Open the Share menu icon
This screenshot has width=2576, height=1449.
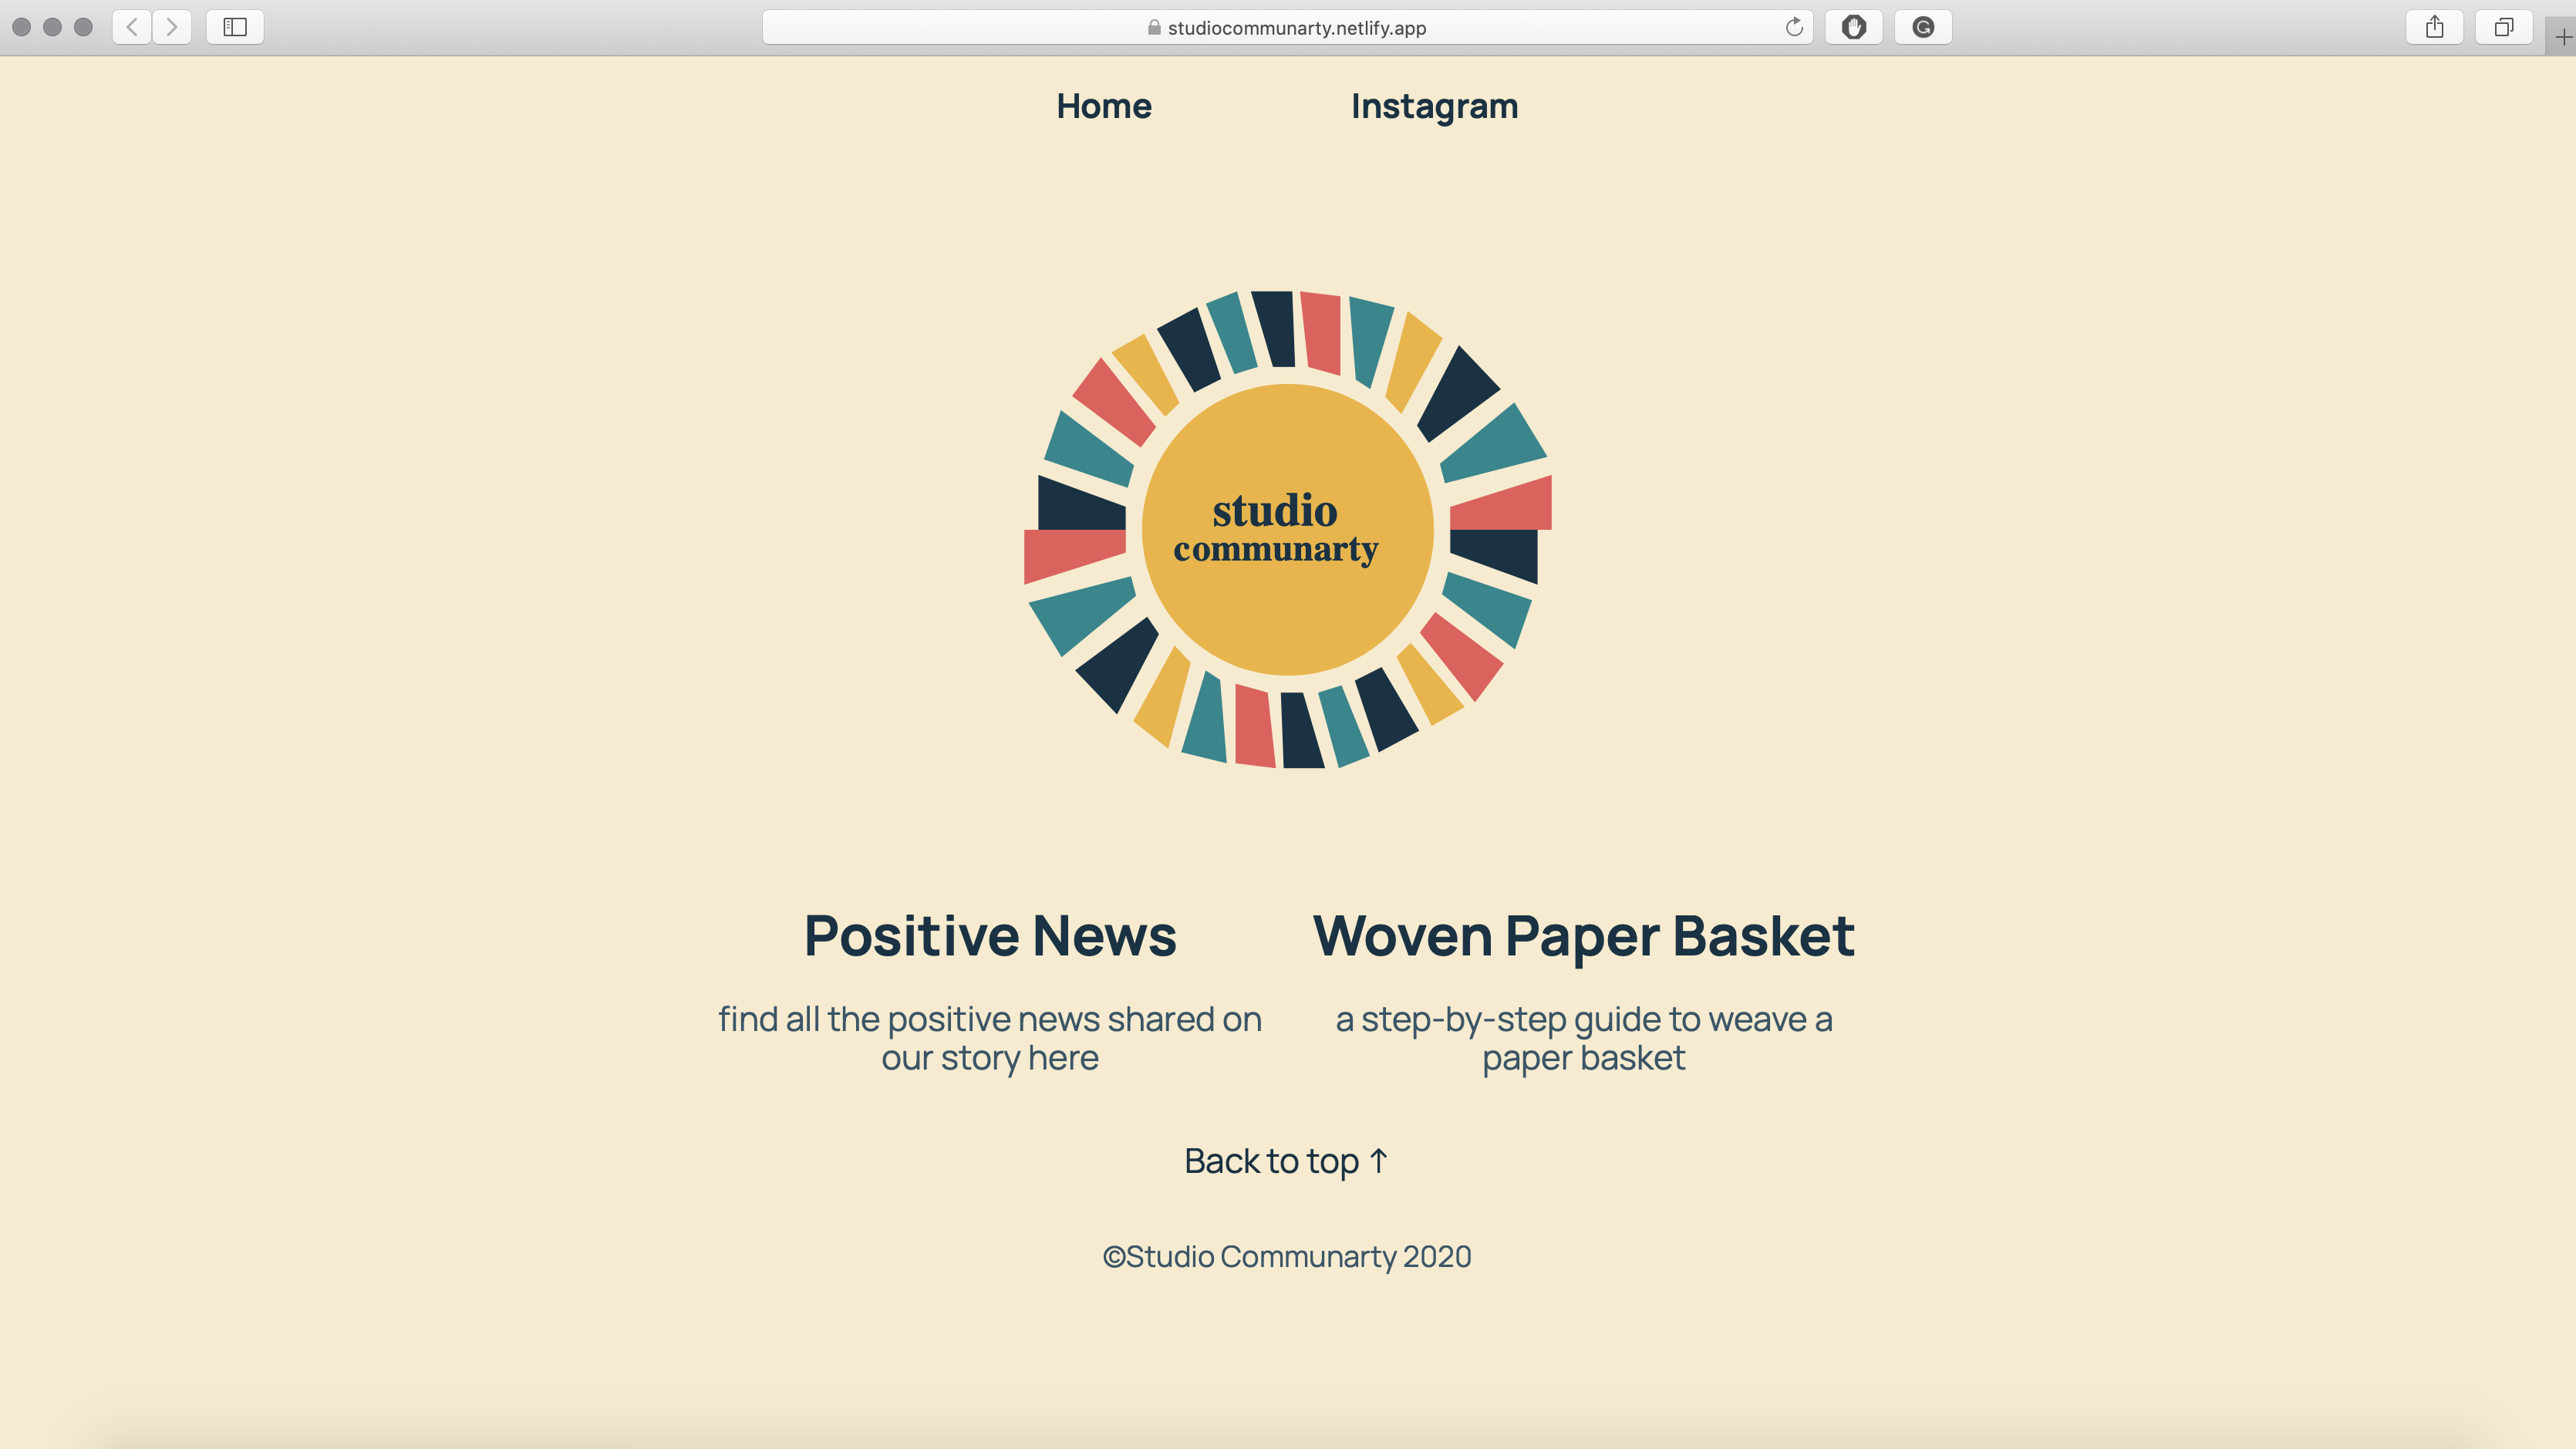[x=2435, y=27]
